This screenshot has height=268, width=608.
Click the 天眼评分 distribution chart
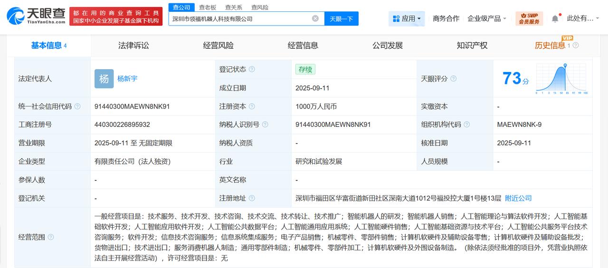[x=562, y=79]
